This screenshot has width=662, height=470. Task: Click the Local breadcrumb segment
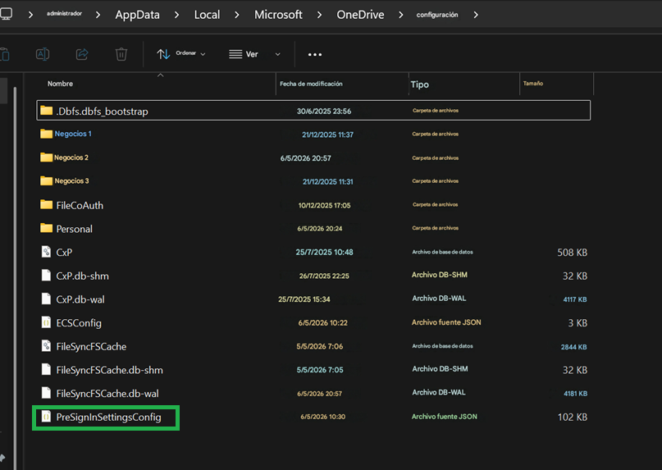click(x=207, y=15)
